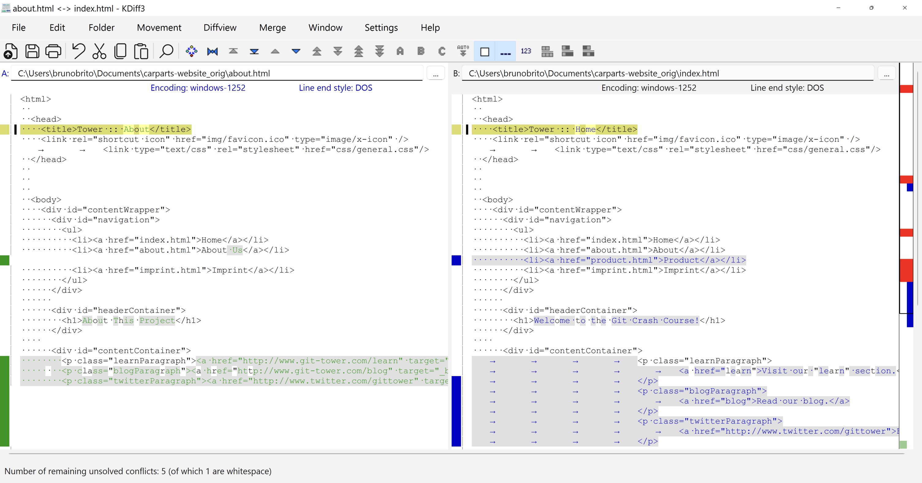Save the merged file

pyautogui.click(x=32, y=51)
